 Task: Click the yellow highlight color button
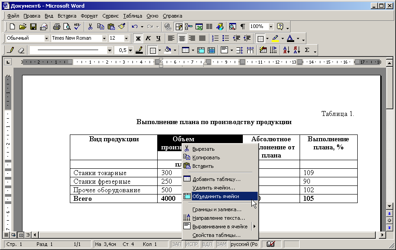[x=275, y=38]
